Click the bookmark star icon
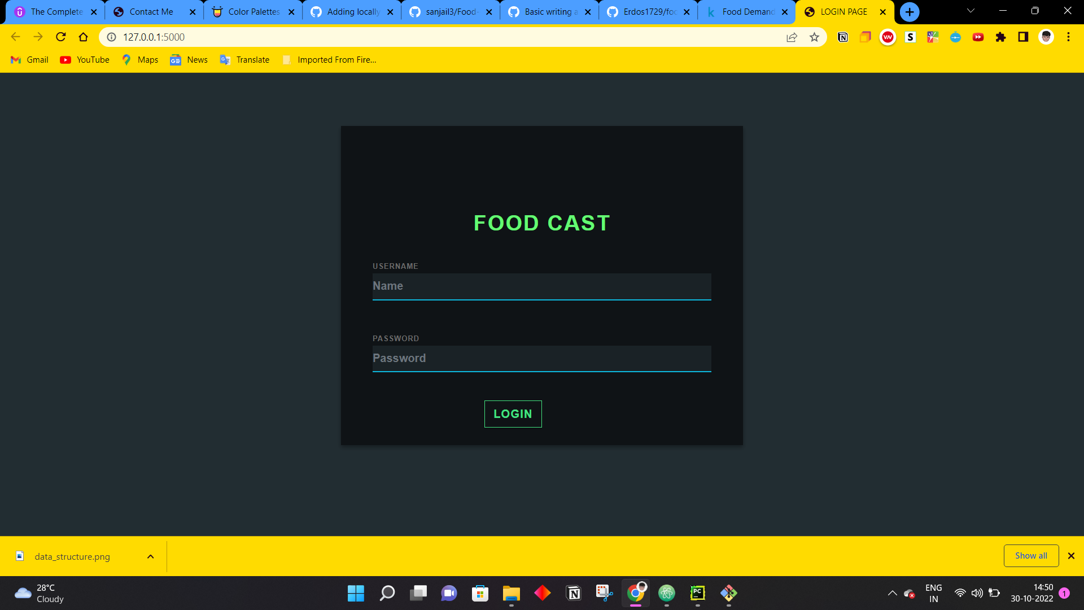 pyautogui.click(x=814, y=37)
